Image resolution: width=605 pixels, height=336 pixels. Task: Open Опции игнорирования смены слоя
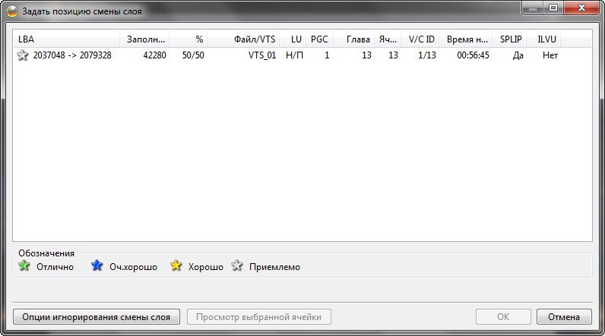click(97, 317)
